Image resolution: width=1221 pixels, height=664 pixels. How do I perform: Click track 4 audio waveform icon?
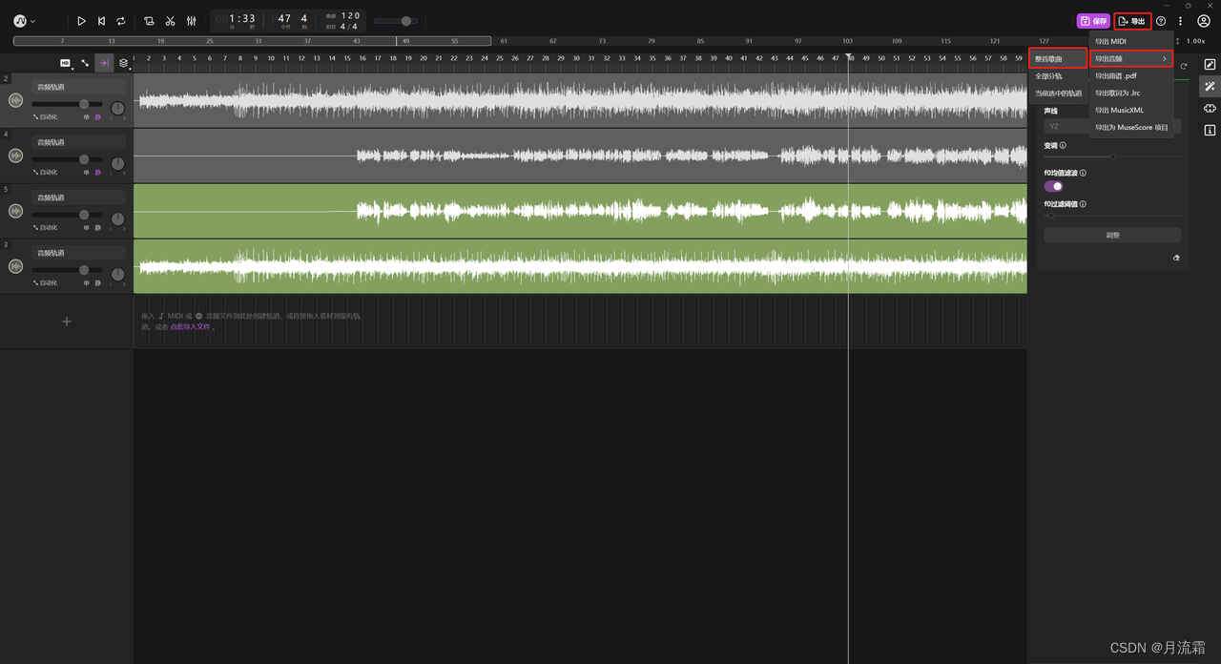pyautogui.click(x=15, y=156)
